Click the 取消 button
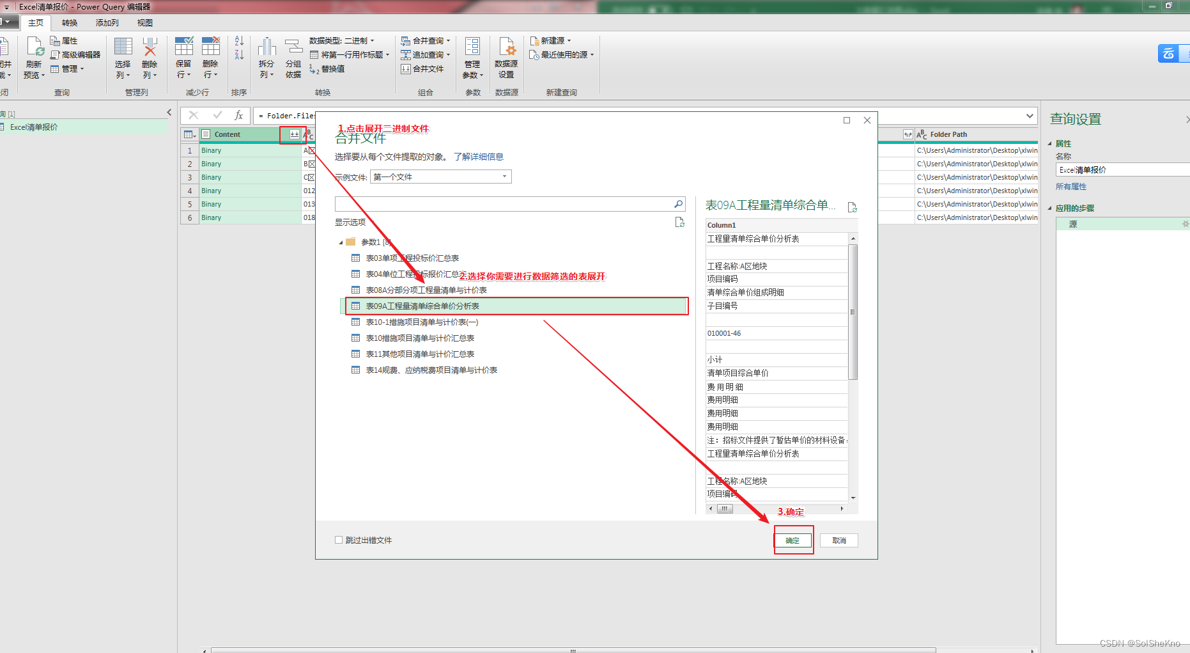Image resolution: width=1190 pixels, height=653 pixels. point(839,540)
